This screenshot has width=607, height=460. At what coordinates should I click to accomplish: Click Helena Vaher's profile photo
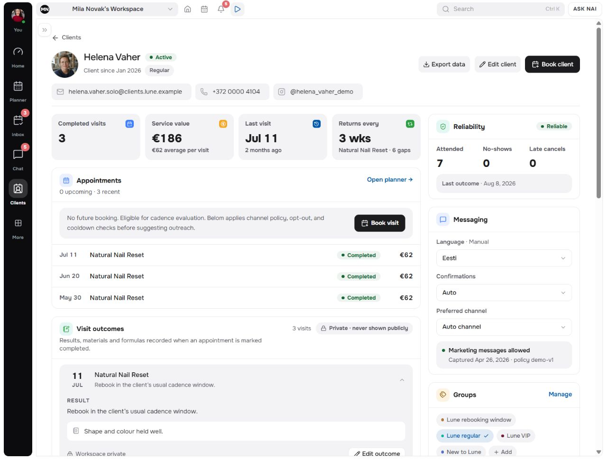[65, 64]
